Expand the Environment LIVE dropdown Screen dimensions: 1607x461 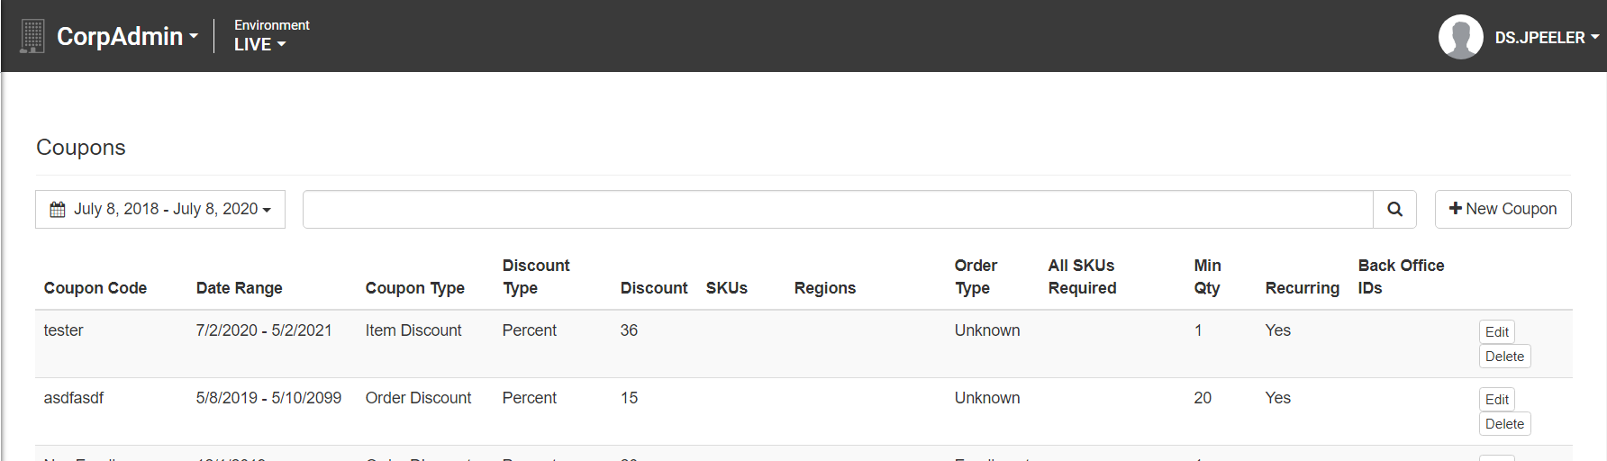click(271, 35)
